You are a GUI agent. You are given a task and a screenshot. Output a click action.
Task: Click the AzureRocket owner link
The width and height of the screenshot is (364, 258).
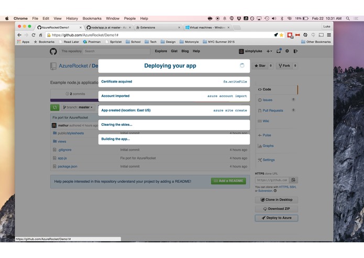[73, 66]
